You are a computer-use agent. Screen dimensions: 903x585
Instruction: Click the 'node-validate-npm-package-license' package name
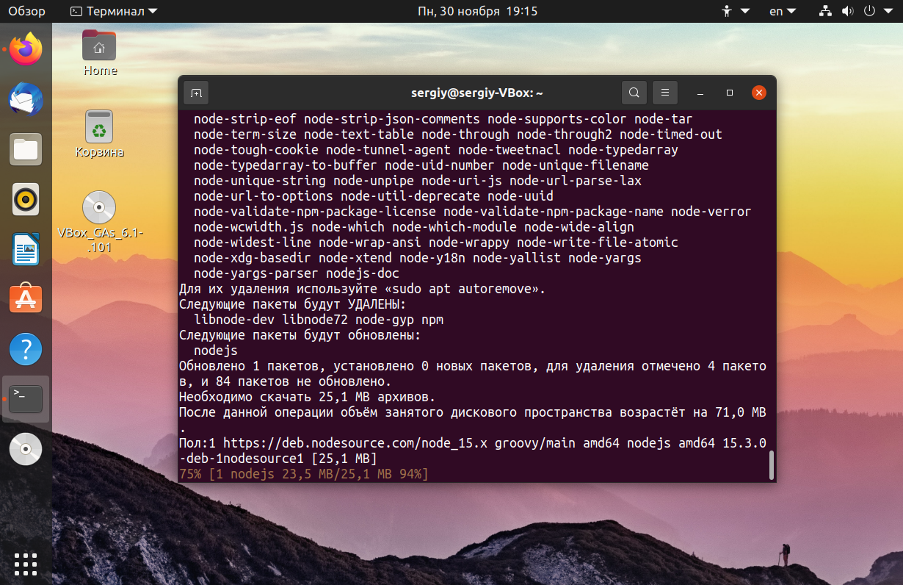tap(315, 211)
